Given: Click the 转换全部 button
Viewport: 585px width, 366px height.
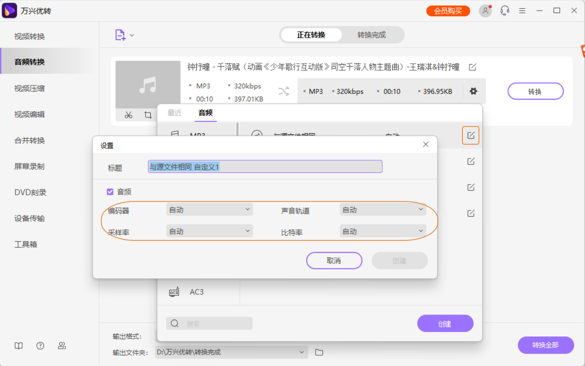Looking at the screenshot, I should pyautogui.click(x=546, y=345).
